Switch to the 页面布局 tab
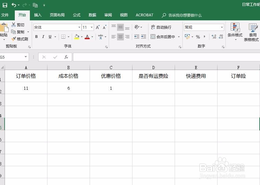Image resolution: width=260 pixels, height=185 pixels. click(x=57, y=15)
